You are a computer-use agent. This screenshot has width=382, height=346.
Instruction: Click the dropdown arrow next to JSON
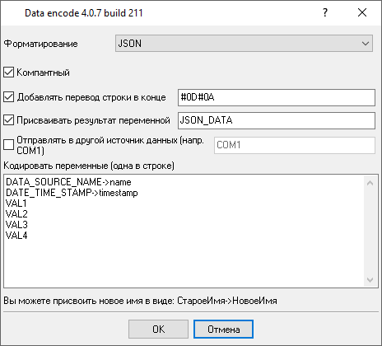point(366,44)
